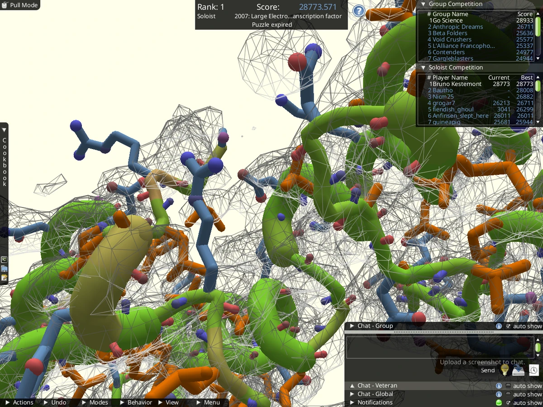Enable Chat - Veteran auto show checkbox
The height and width of the screenshot is (407, 543).
(x=508, y=386)
